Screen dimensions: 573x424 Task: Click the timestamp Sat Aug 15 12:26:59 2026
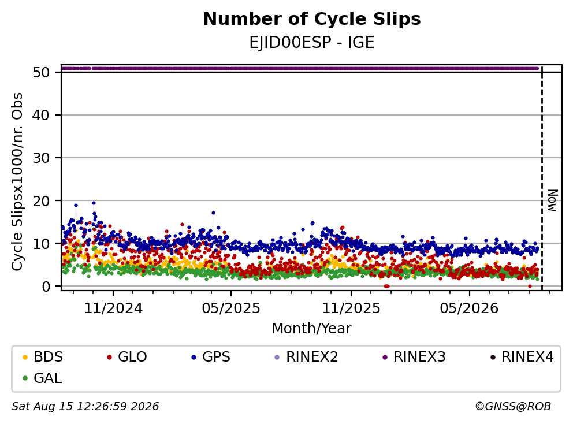coord(85,407)
